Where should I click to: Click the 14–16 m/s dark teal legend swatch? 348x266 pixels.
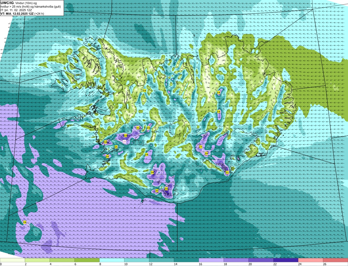click(187, 260)
